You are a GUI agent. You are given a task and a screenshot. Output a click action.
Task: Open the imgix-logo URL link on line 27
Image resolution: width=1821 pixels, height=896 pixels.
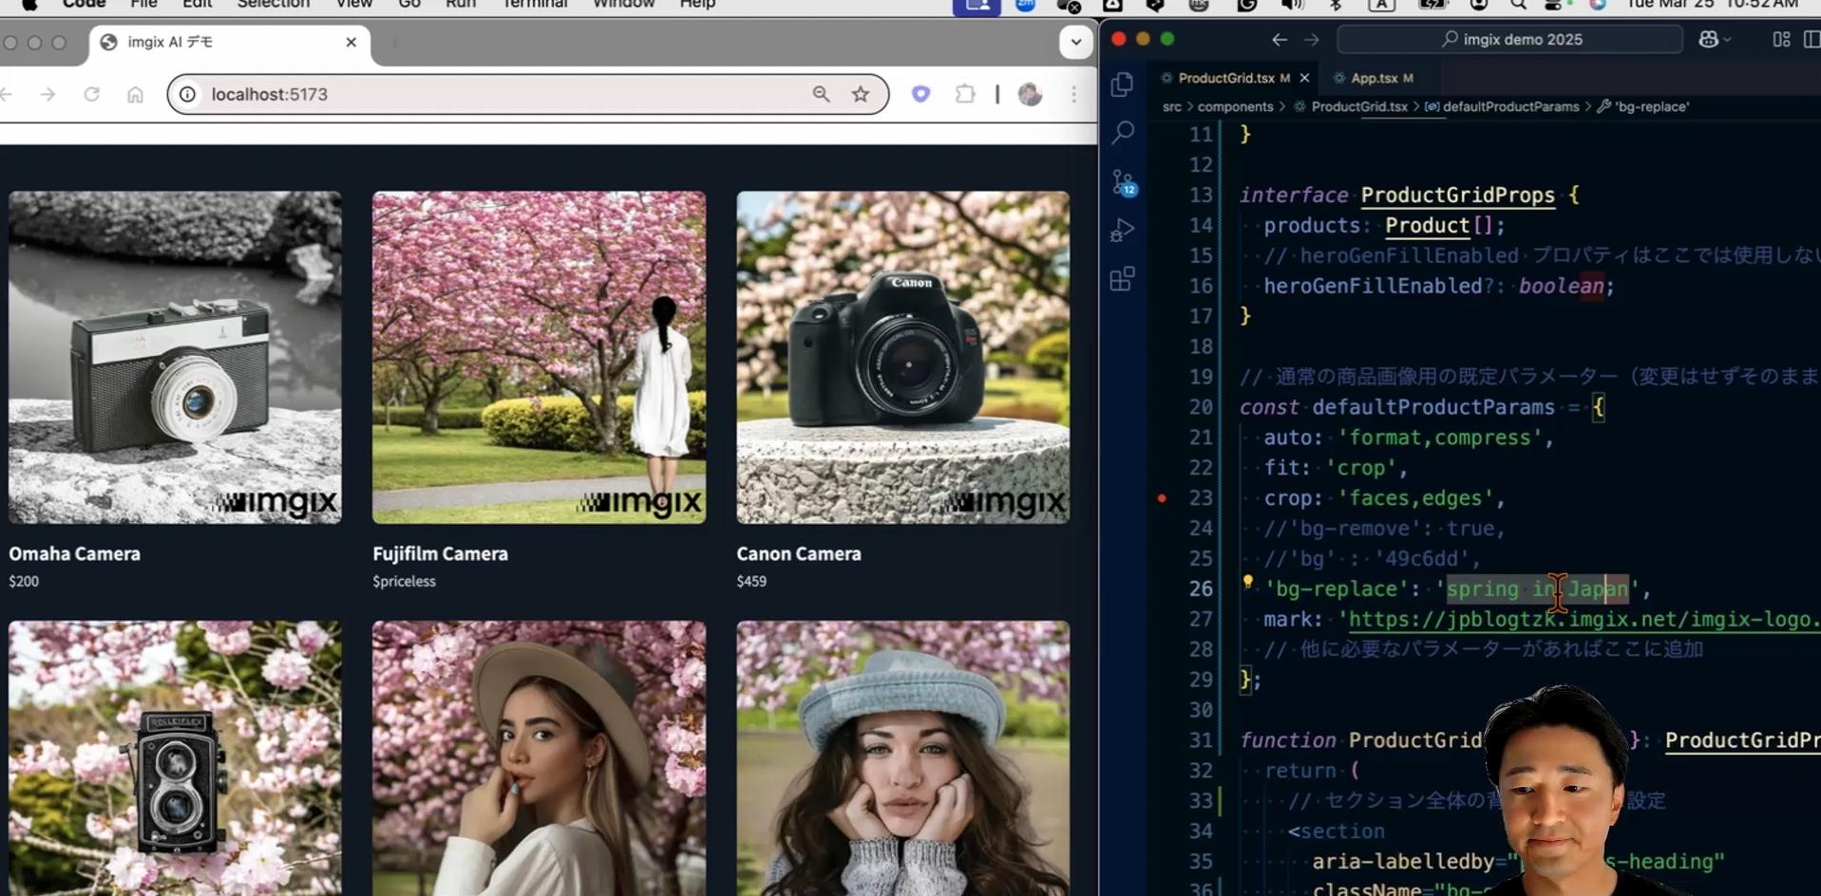(x=1584, y=620)
